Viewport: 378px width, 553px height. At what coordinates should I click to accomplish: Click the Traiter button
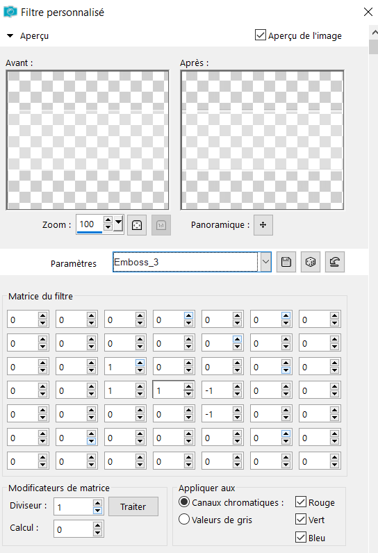pyautogui.click(x=133, y=506)
